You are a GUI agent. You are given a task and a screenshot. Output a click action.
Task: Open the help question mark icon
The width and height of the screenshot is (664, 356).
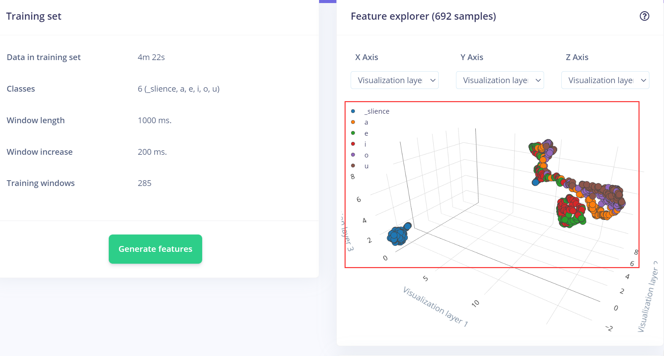coord(644,16)
